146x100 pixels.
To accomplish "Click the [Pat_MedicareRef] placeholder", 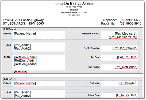I will pos(123,37).
